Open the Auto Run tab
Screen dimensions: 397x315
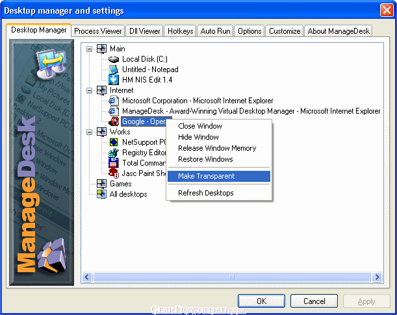pos(215,31)
